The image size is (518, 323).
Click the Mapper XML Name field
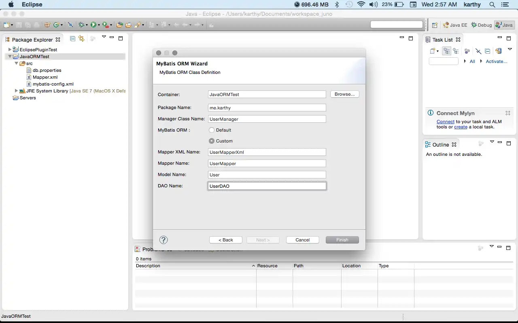tap(267, 152)
